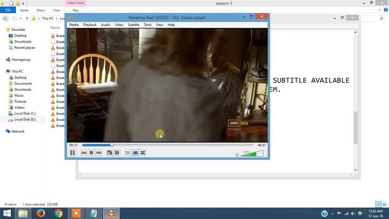Open Windows Start button
Image resolution: width=389 pixels, height=219 pixels.
(x=7, y=214)
